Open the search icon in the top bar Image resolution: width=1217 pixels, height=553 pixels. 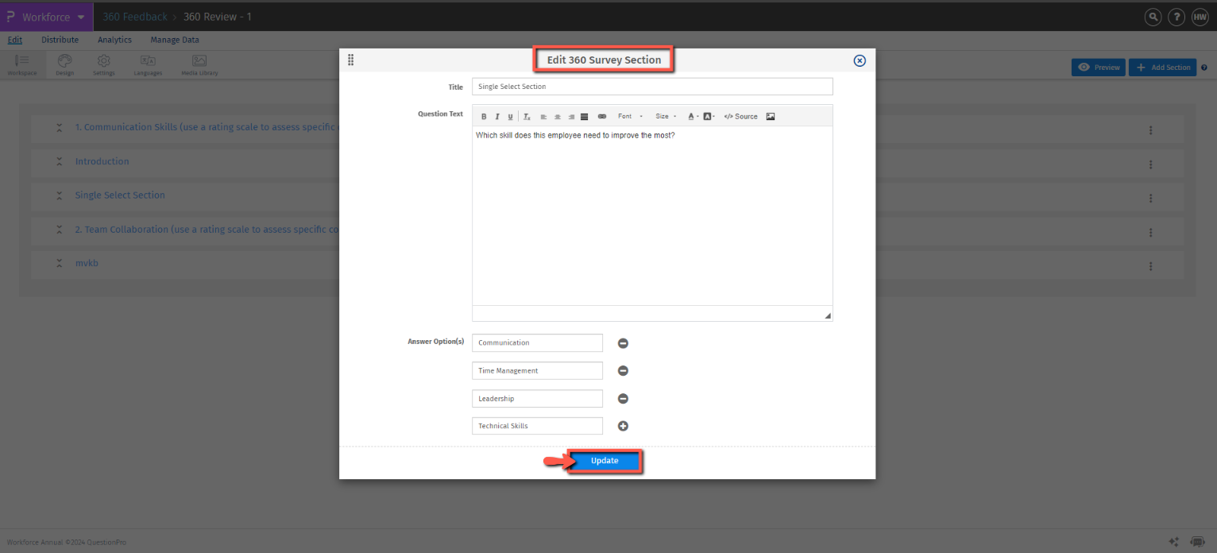(x=1153, y=17)
